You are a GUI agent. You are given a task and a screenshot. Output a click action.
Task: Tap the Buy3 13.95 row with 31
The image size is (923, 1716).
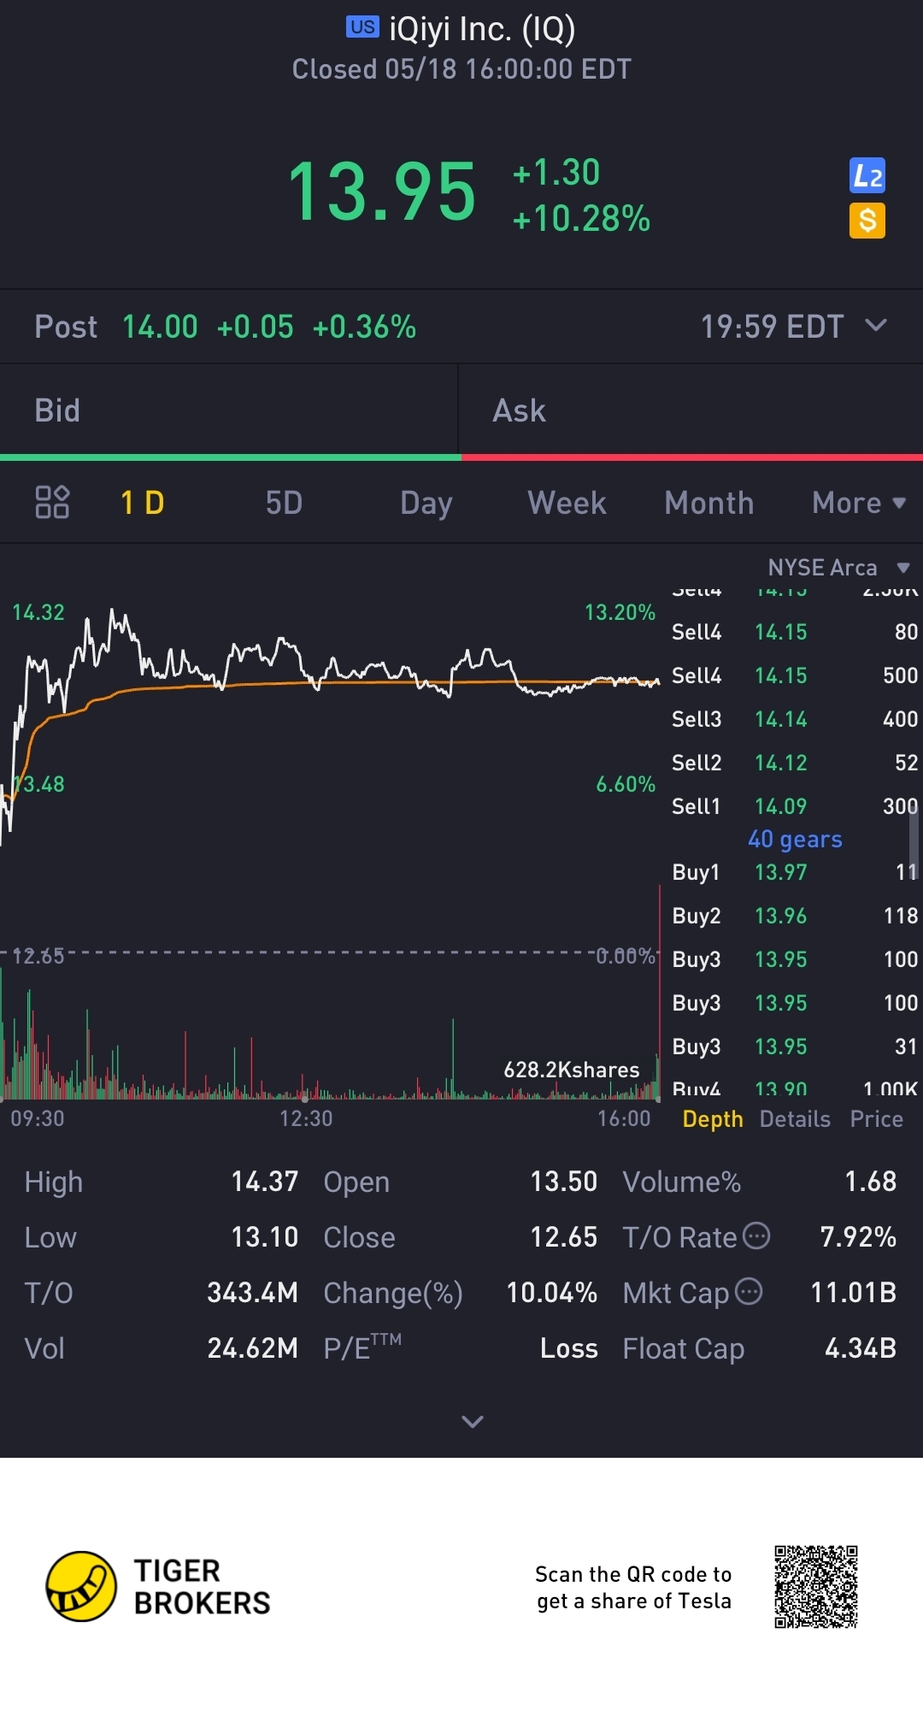click(x=795, y=1047)
